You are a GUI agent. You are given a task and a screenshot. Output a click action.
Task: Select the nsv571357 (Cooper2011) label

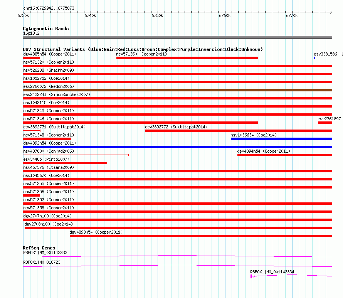[x=49, y=200]
